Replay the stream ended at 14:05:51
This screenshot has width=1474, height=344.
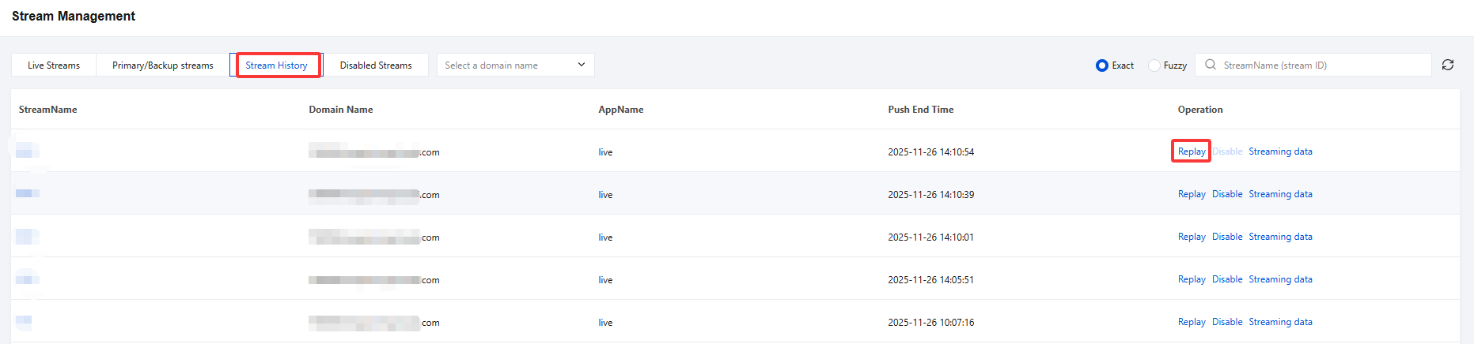tap(1192, 279)
